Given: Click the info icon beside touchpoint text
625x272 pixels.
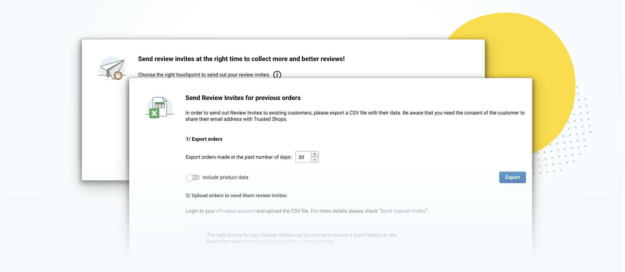Looking at the screenshot, I should tap(277, 75).
